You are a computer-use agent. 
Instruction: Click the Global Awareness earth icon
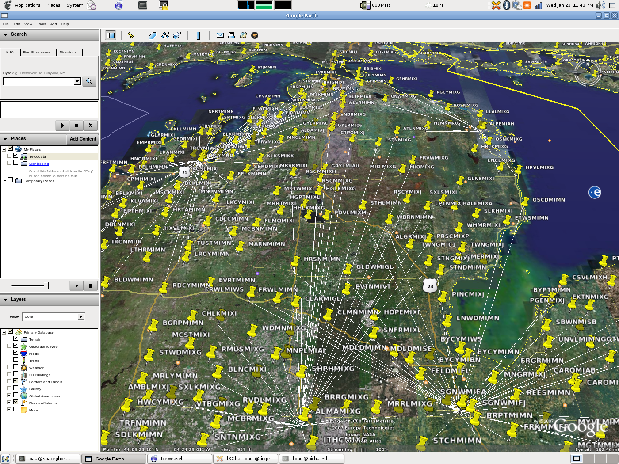(x=24, y=396)
